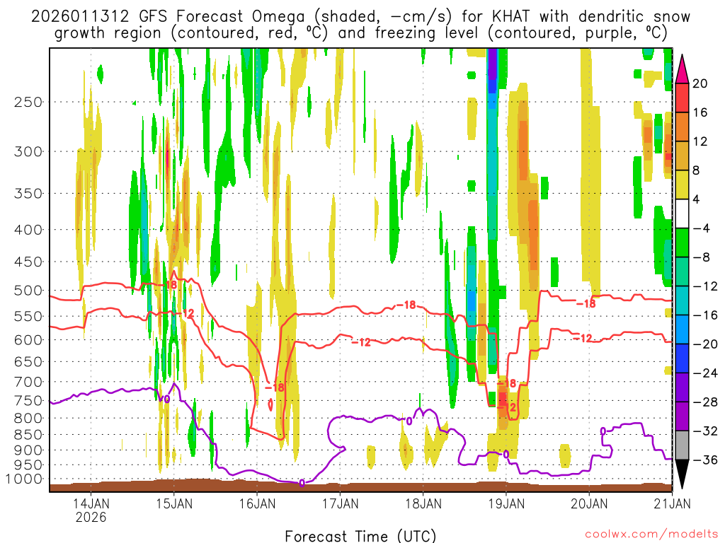Click the colorbar value label 12

coord(700,141)
